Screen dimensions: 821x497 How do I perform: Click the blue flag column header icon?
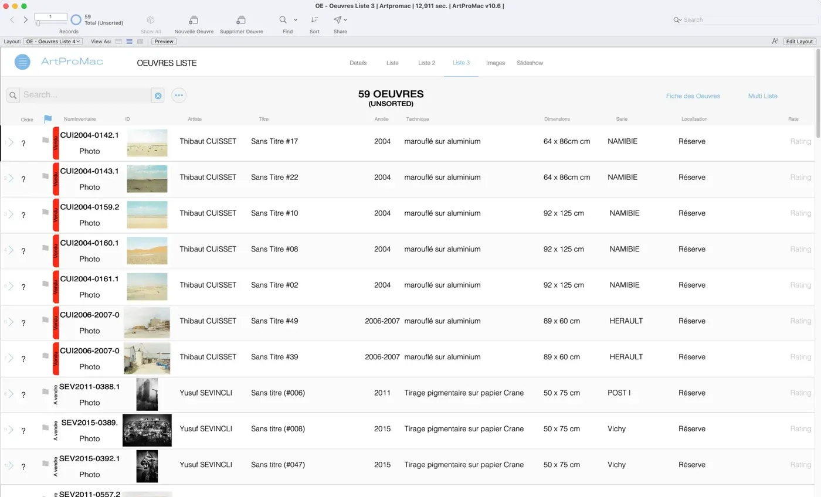click(48, 119)
